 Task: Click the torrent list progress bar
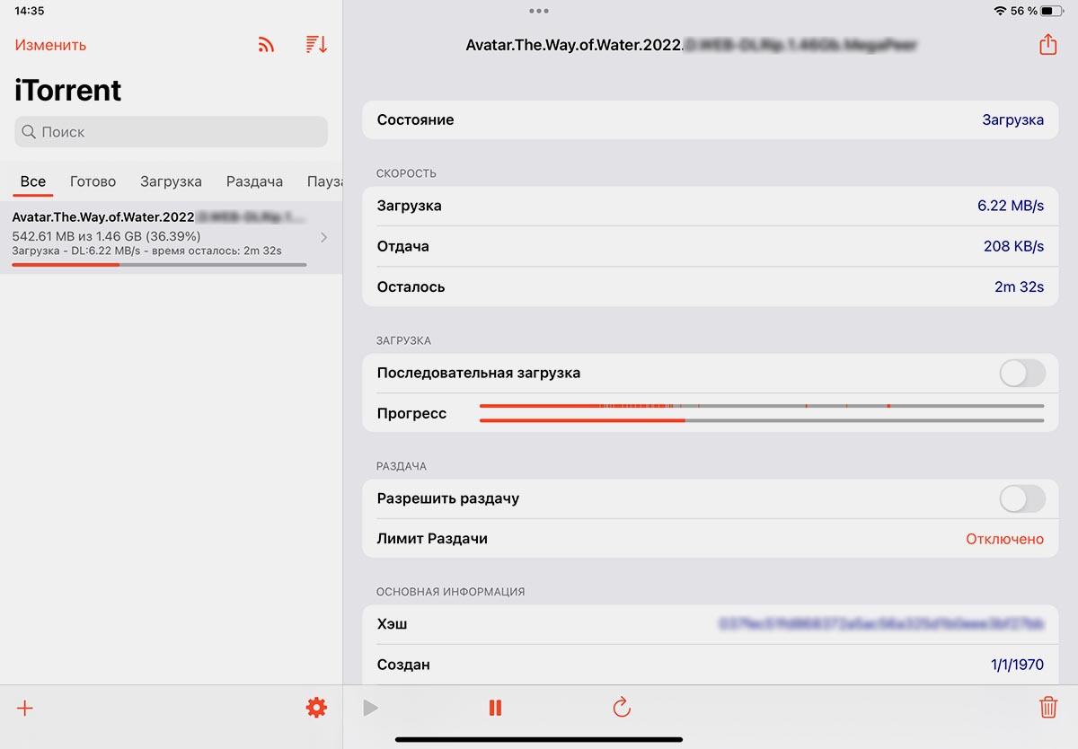(x=159, y=265)
